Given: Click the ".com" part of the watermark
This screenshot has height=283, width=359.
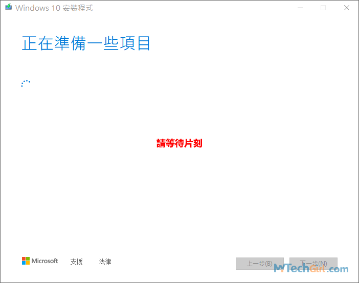Looking at the screenshot, I should click(x=339, y=269).
